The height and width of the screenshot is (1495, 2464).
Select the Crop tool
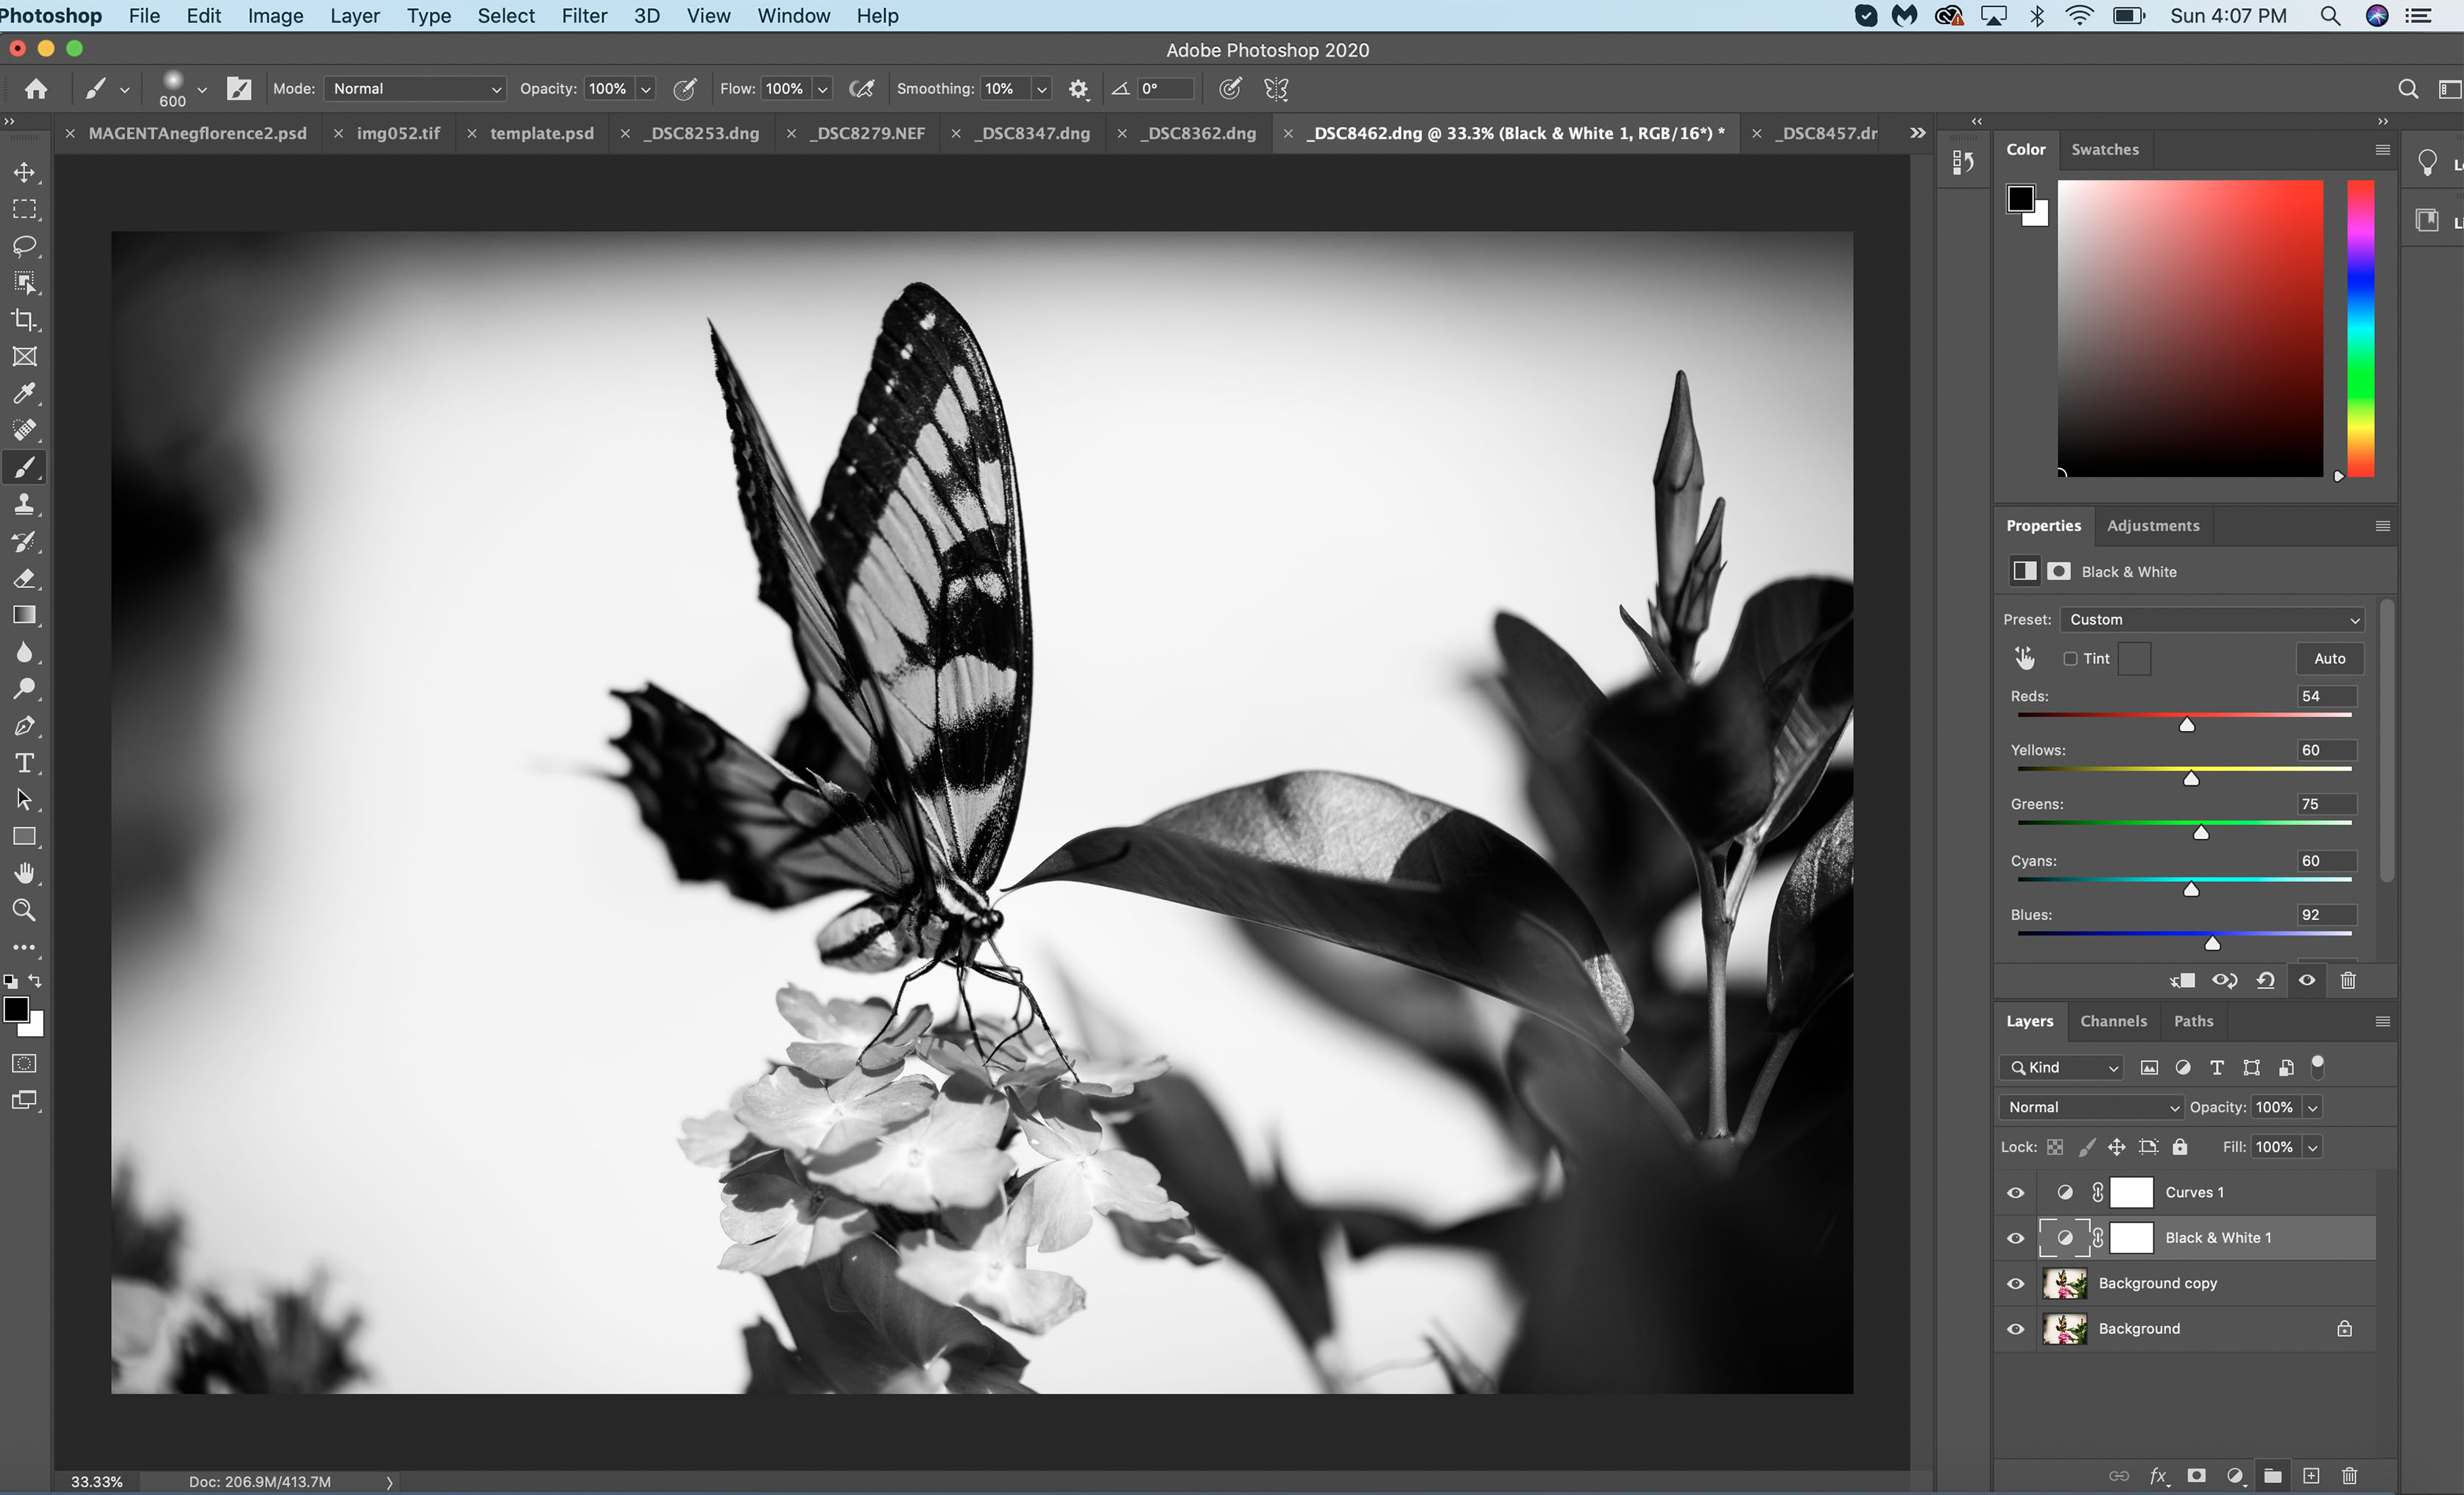coord(24,320)
